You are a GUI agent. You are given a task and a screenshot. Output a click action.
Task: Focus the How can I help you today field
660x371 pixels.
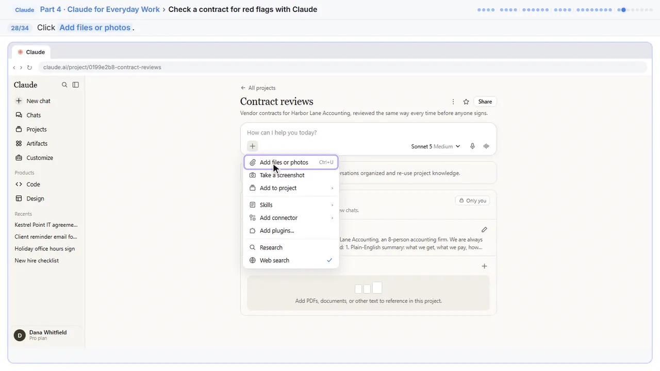click(x=368, y=132)
